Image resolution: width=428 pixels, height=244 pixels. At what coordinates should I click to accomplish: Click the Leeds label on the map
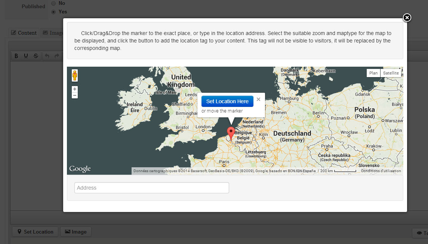coord(191,95)
